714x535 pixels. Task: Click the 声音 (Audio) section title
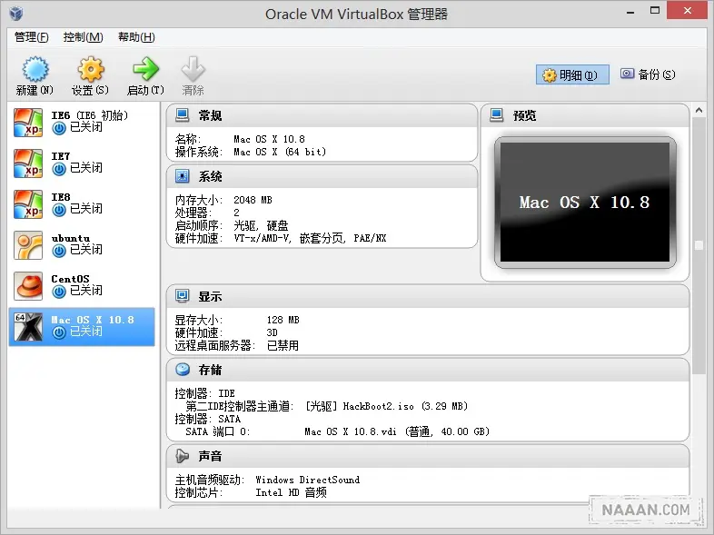pos(210,456)
